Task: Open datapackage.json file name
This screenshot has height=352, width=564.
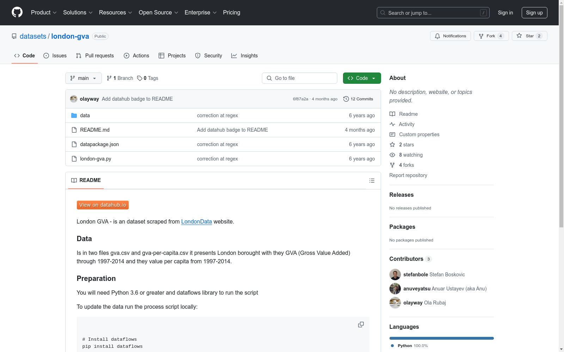Action: (99, 144)
